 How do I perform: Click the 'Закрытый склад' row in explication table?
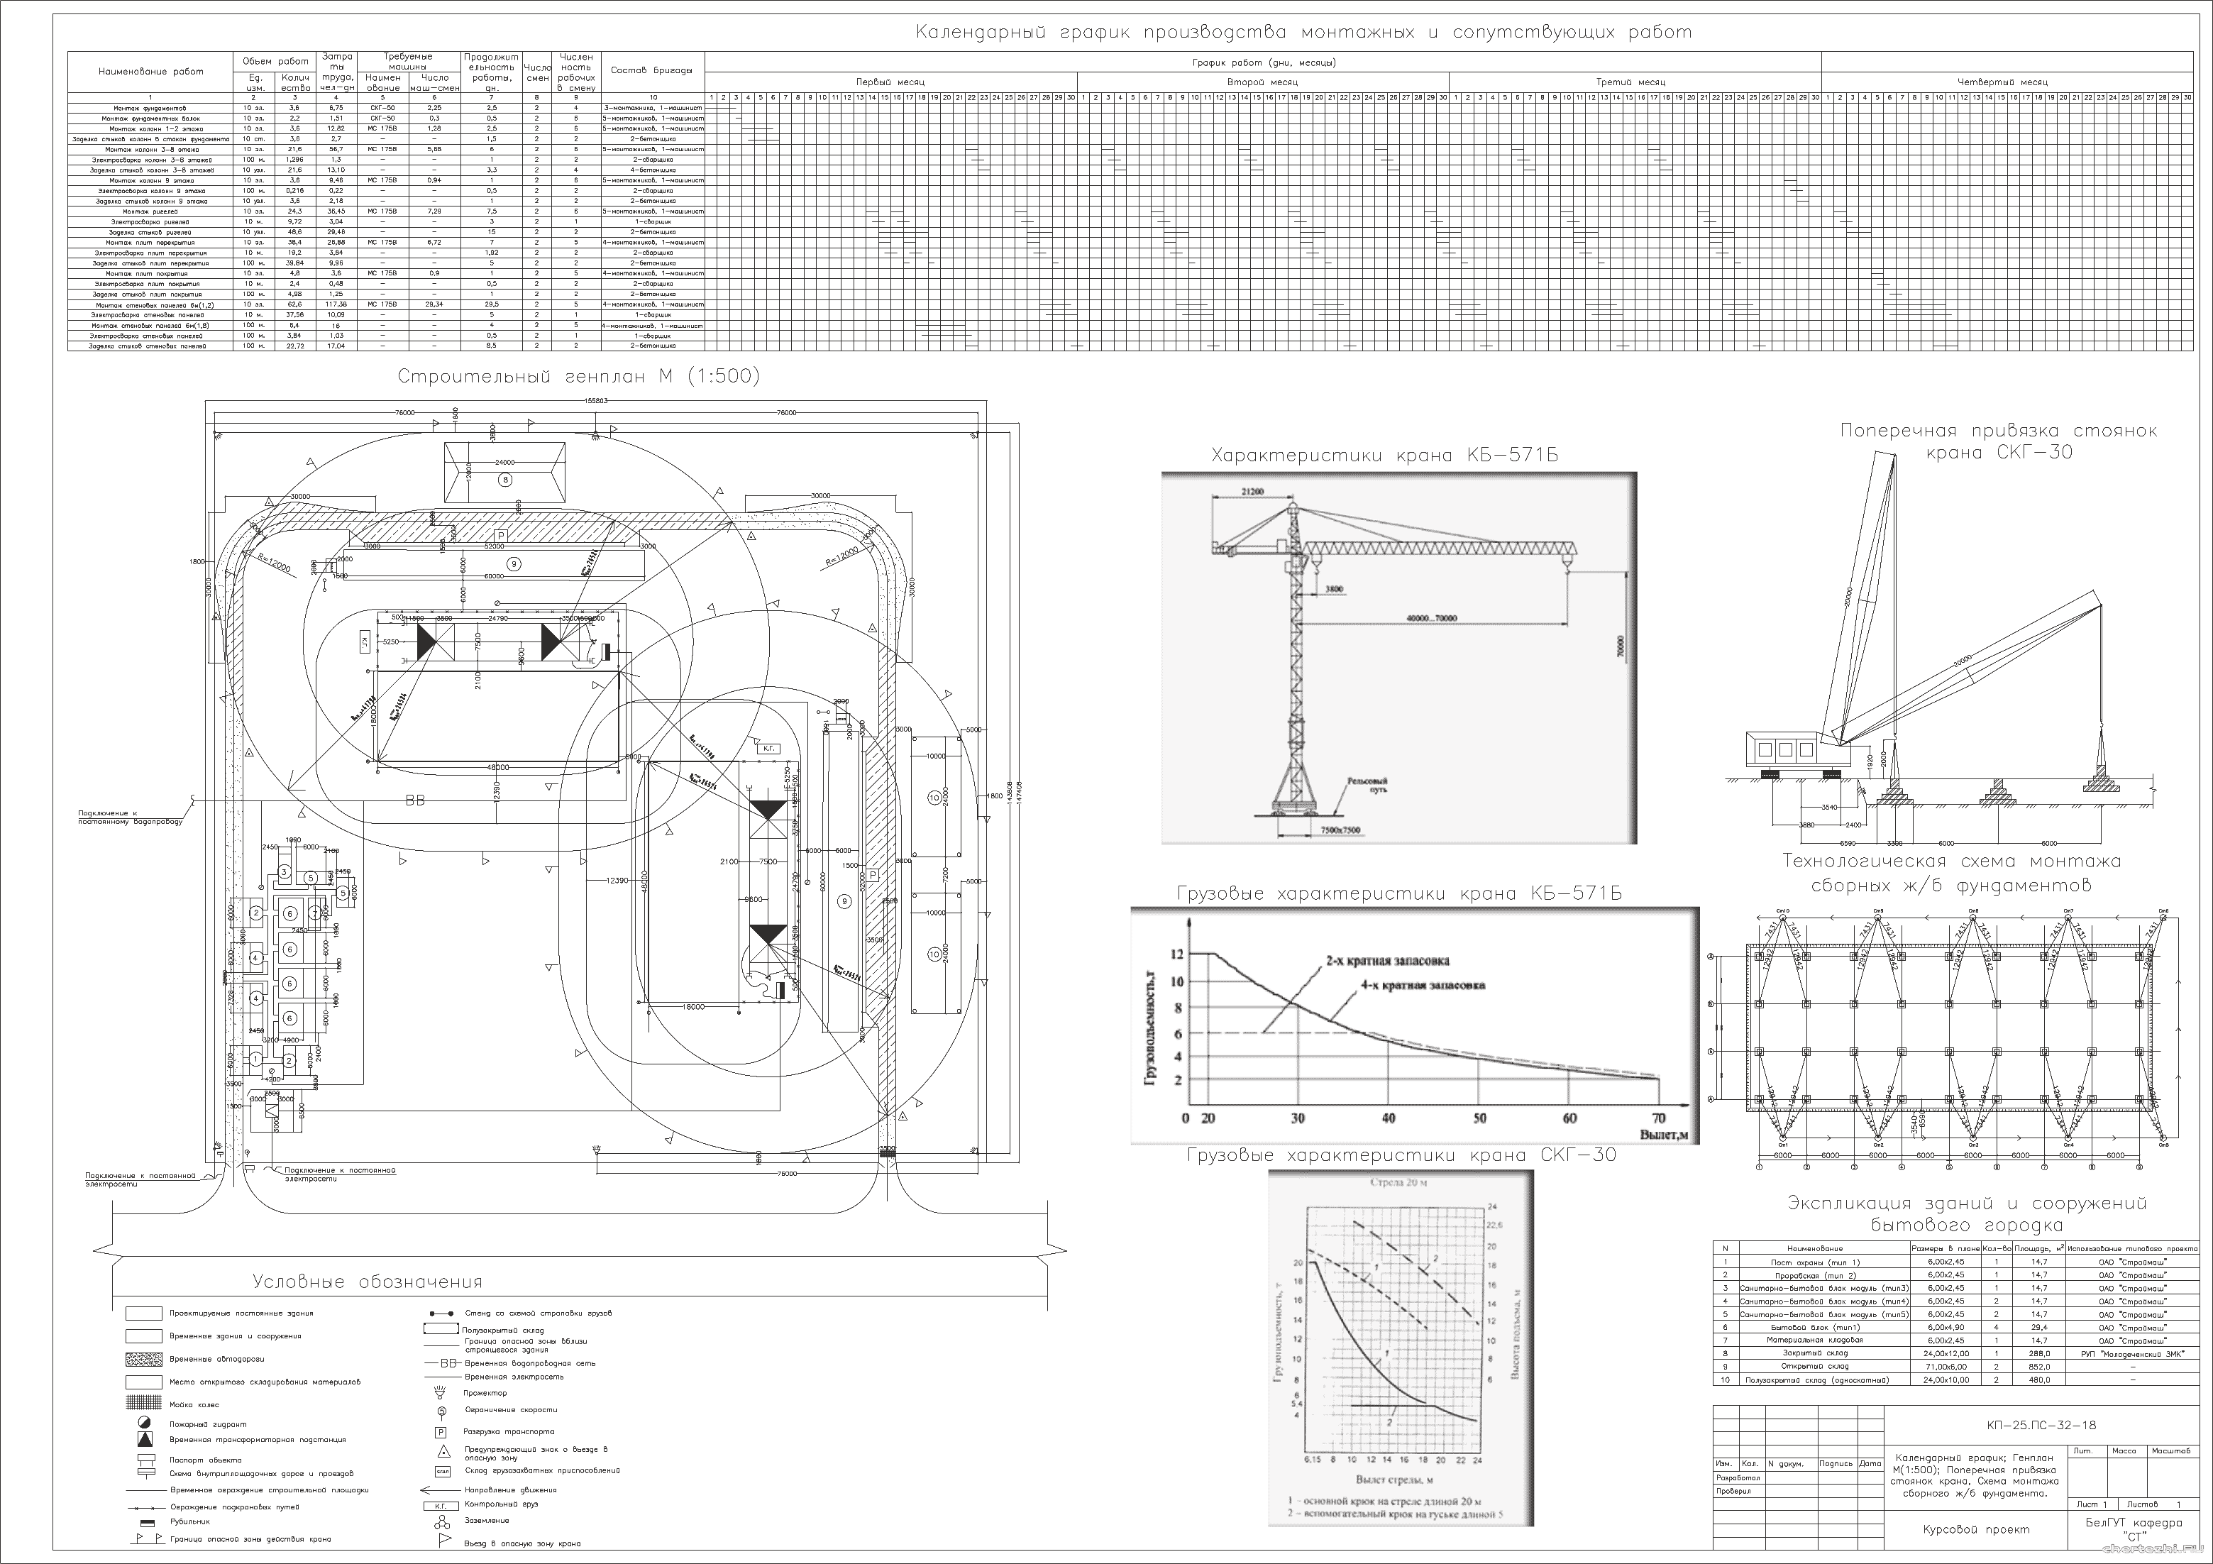pyautogui.click(x=1814, y=1354)
